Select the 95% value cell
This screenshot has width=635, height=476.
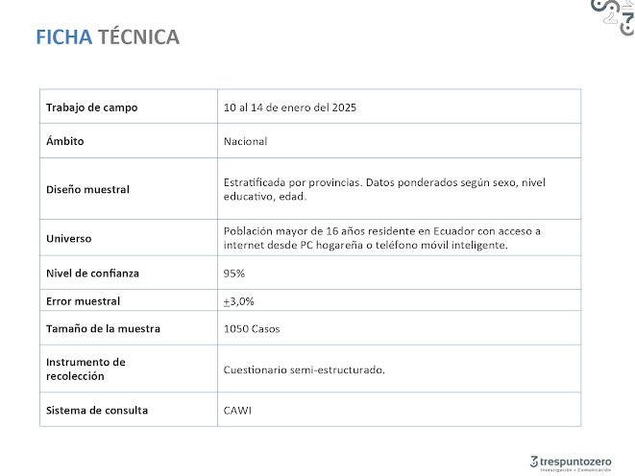tap(233, 274)
